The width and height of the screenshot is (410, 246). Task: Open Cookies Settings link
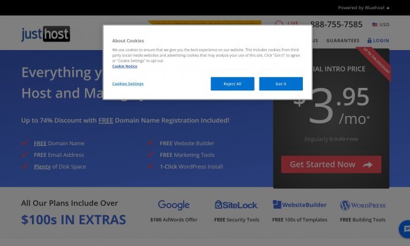(x=128, y=84)
